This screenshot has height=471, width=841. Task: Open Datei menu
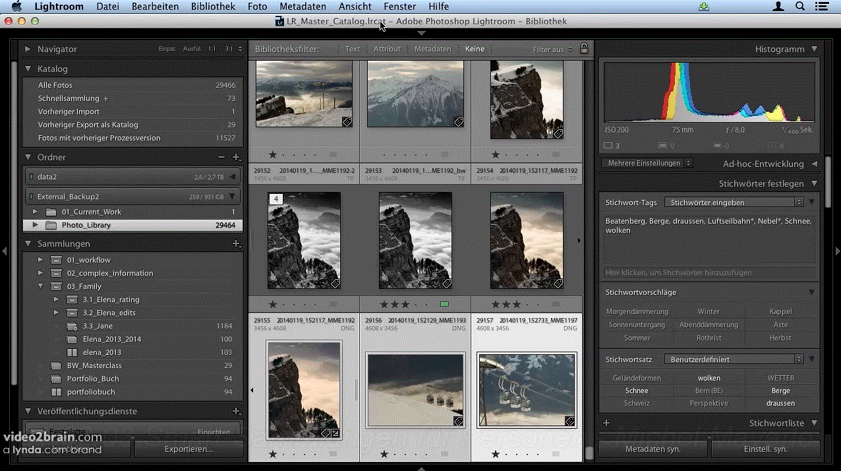[107, 7]
